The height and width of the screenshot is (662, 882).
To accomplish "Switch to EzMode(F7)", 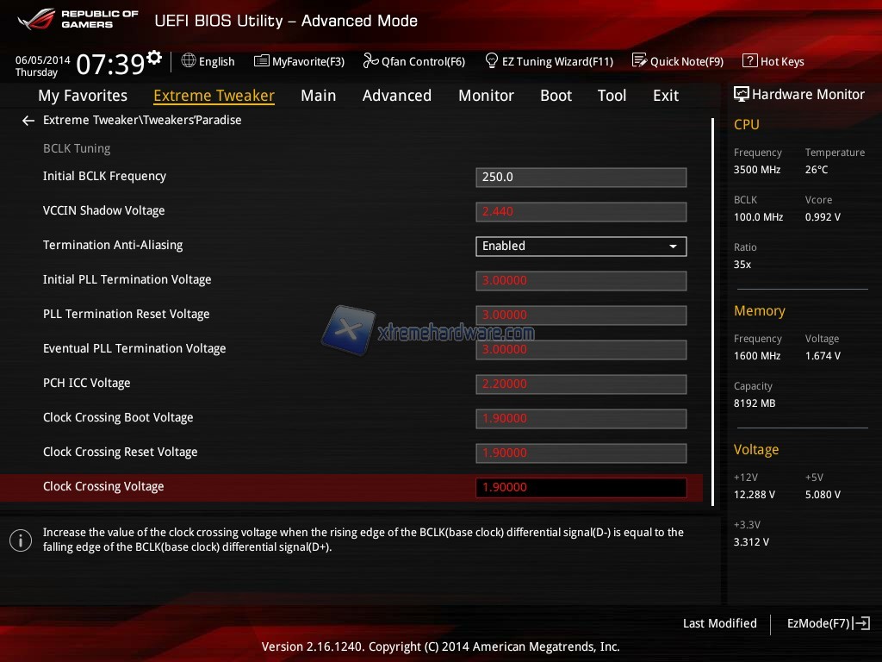I will tap(828, 623).
